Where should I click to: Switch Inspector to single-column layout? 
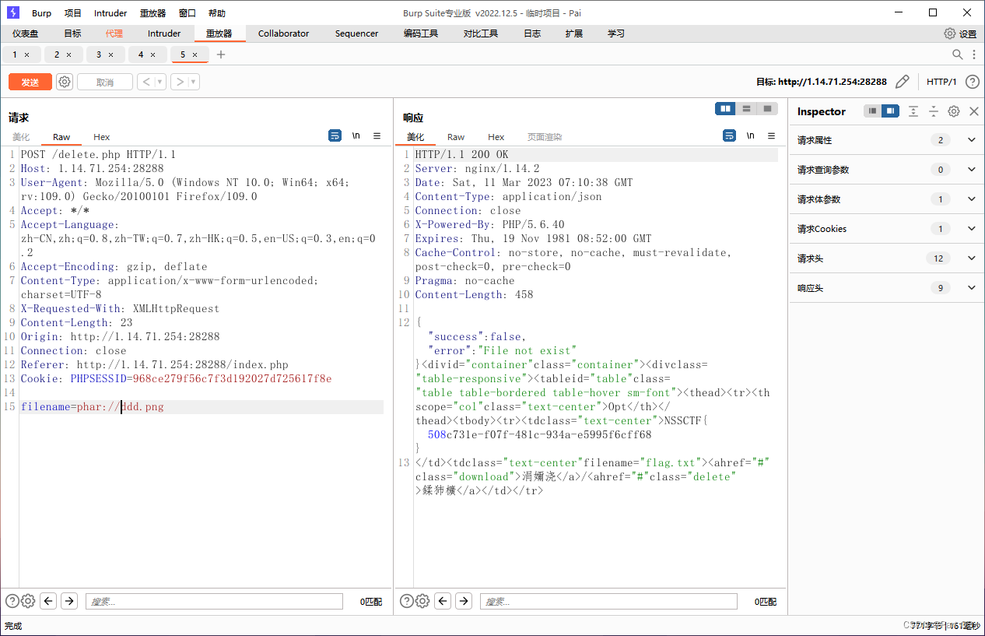pyautogui.click(x=873, y=111)
